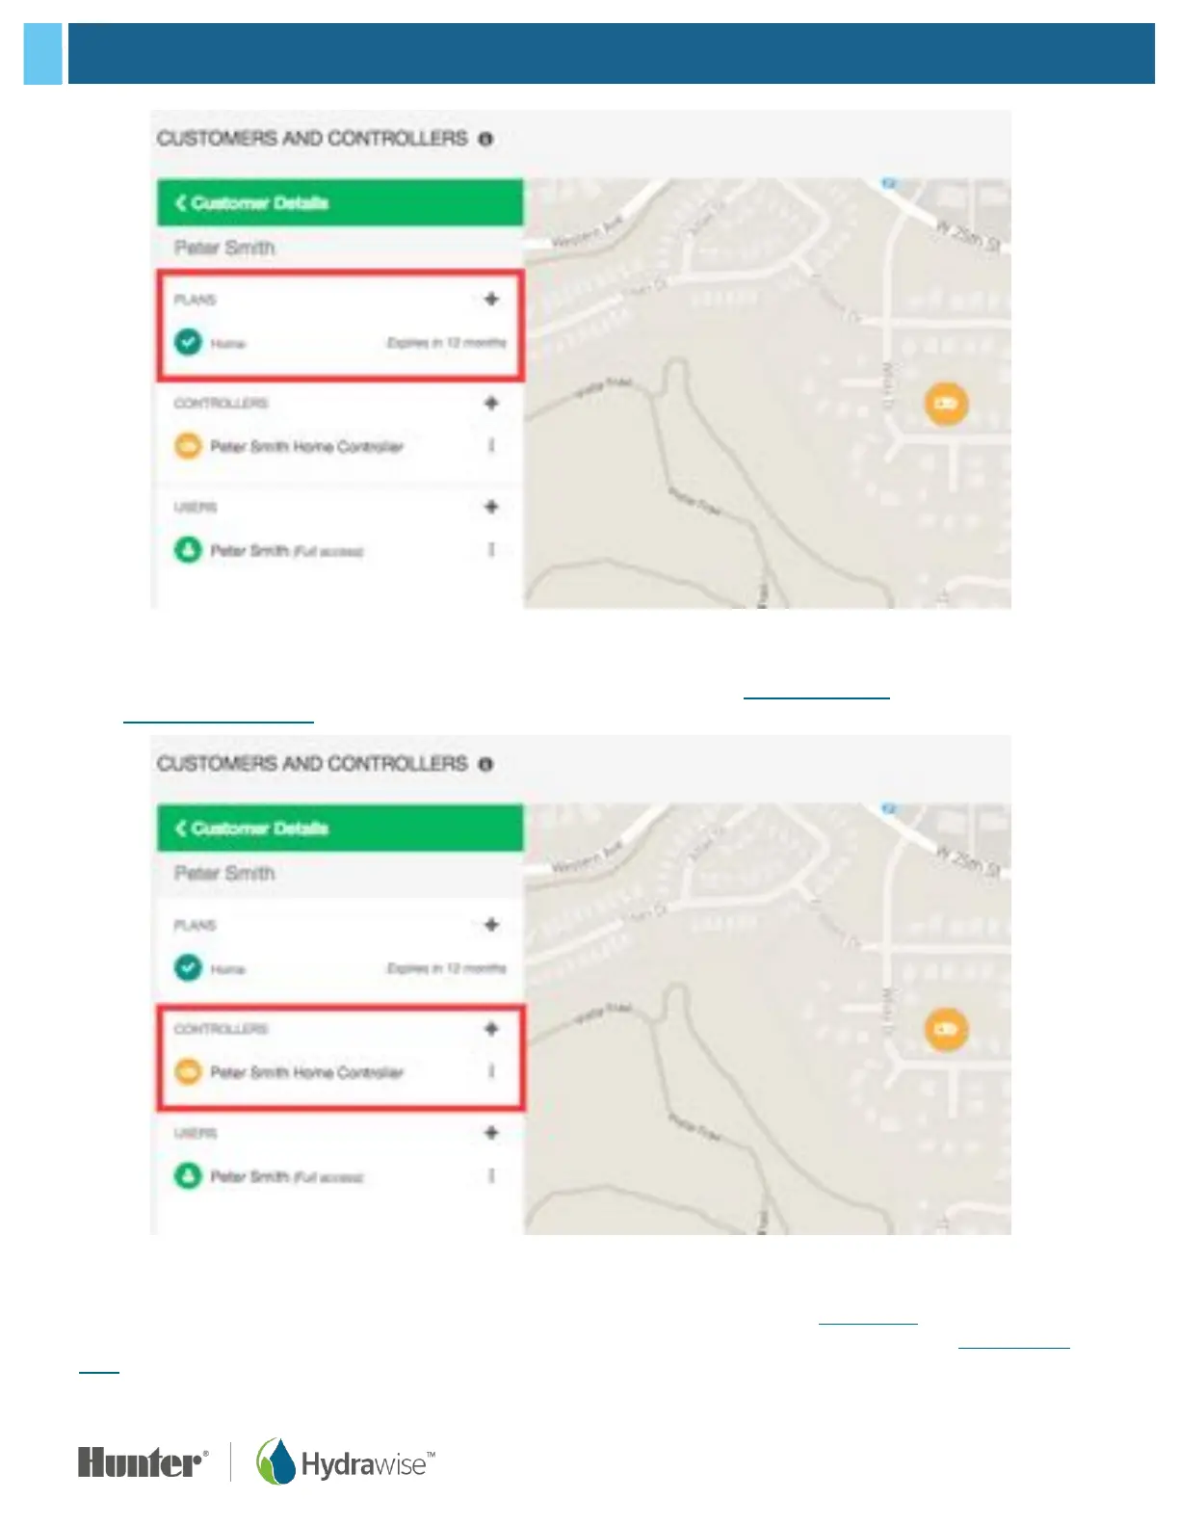This screenshot has height=1526, width=1179.
Task: Click teal Home plan checkmark in lower screenshot
Action: 188,967
